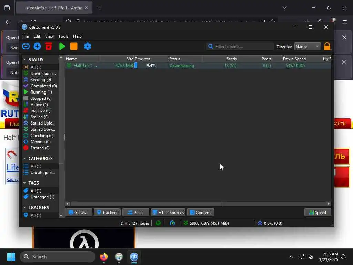The image size is (353, 265).
Task: Select the Untagged (1) tag filter
Action: coord(41,197)
